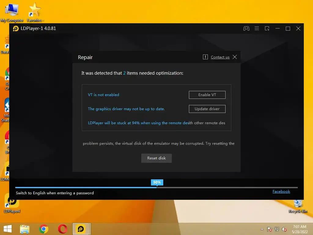Click the Reset disk button
This screenshot has height=235, width=313.
click(x=156, y=158)
